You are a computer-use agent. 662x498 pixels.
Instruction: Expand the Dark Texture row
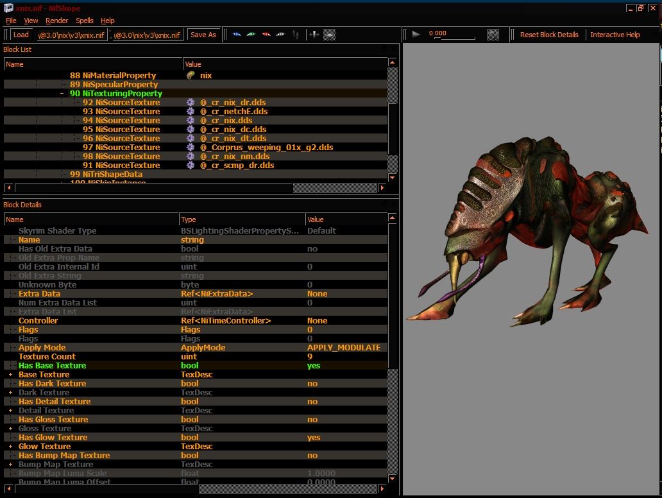(x=10, y=392)
